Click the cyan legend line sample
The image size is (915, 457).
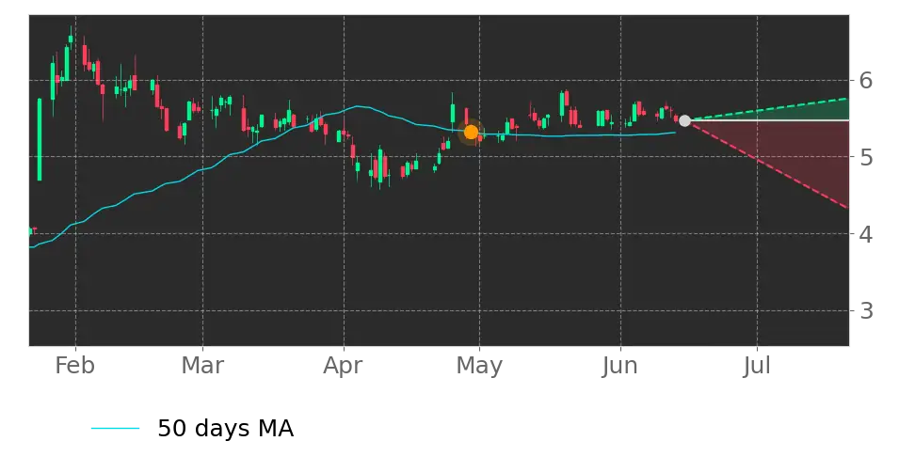(116, 429)
